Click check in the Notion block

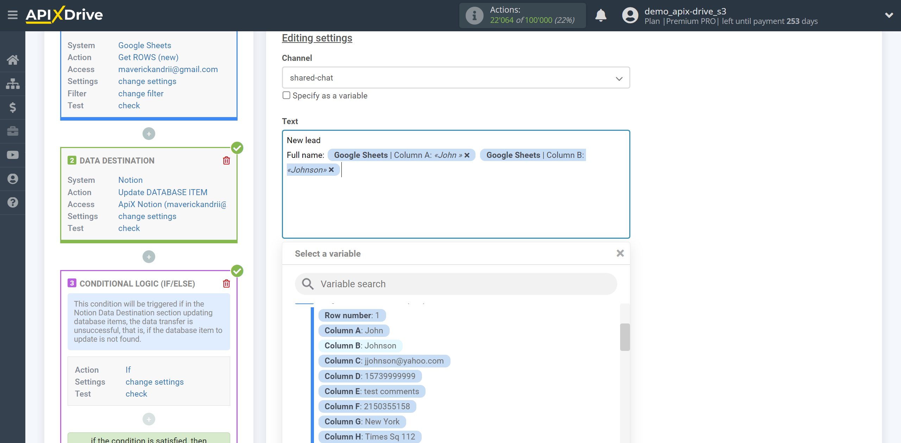(x=129, y=228)
